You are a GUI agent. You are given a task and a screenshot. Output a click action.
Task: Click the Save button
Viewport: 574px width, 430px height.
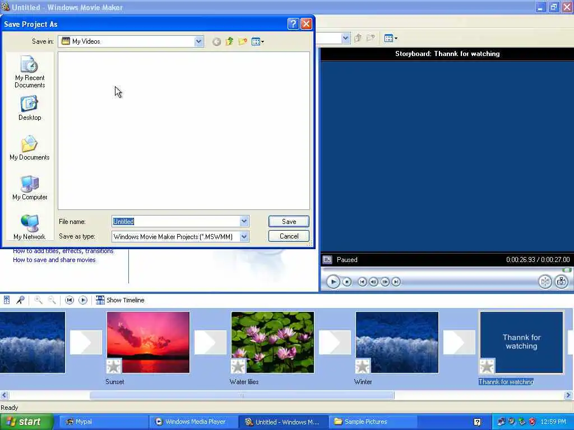[289, 221]
